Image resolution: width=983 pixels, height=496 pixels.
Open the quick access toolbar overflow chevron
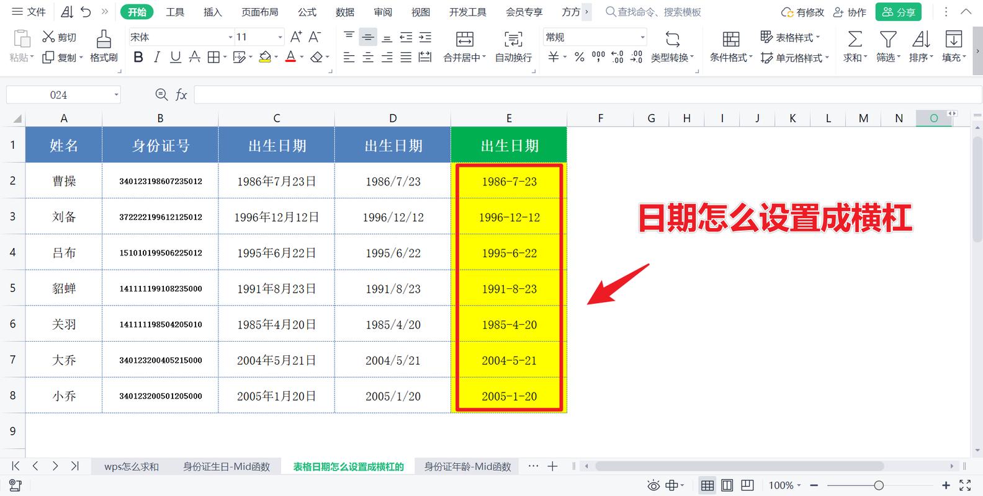[105, 12]
